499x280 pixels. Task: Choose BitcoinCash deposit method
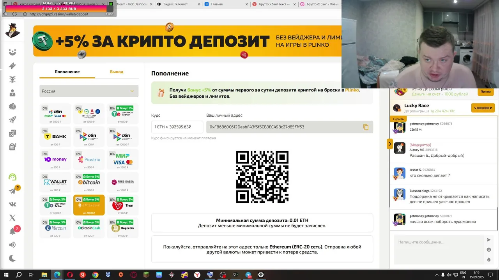(x=89, y=228)
